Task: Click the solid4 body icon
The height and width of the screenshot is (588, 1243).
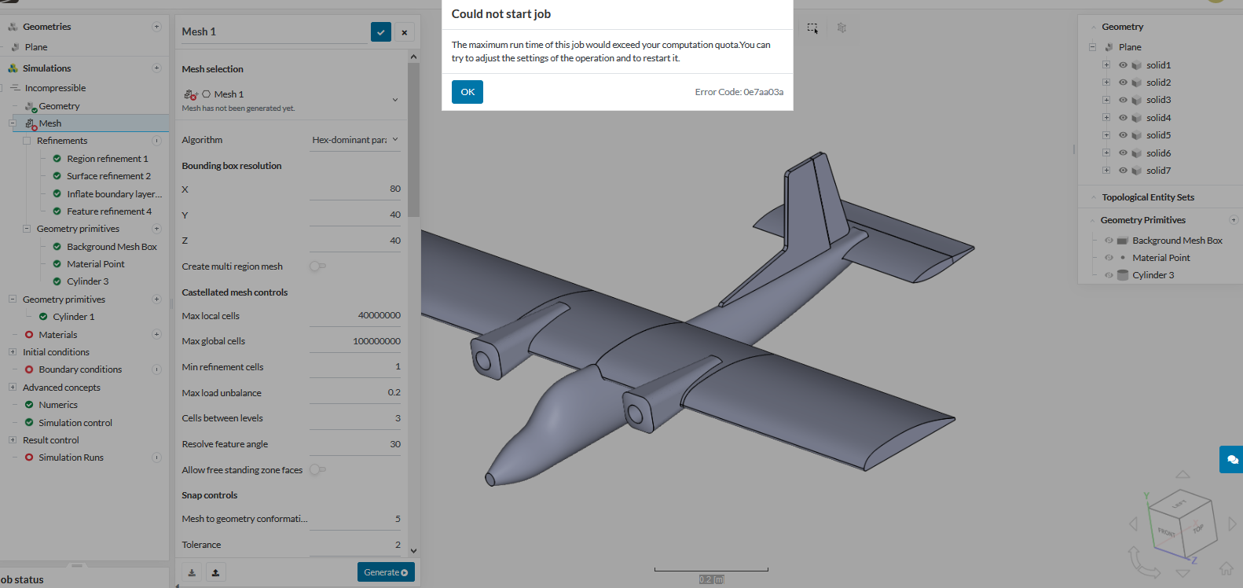Action: (1136, 118)
